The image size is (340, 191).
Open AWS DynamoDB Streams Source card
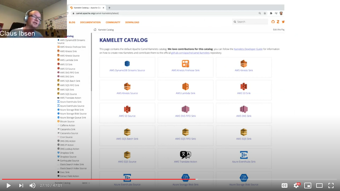click(x=127, y=67)
